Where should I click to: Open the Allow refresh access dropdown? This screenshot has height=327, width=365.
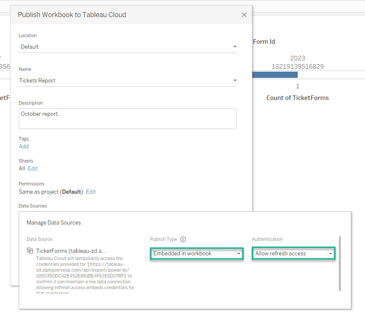coord(293,253)
